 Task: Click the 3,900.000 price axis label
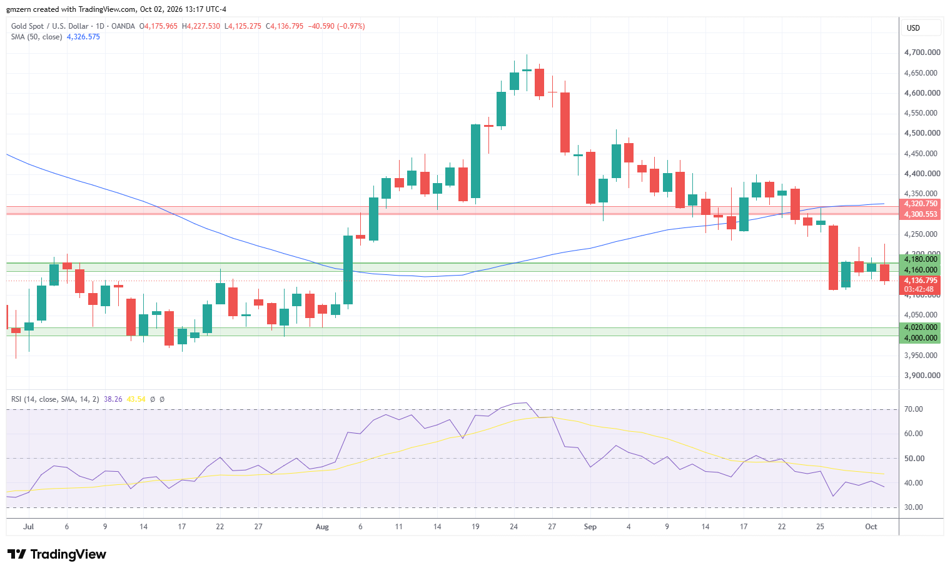click(x=922, y=376)
